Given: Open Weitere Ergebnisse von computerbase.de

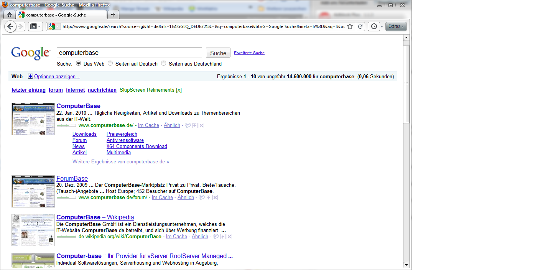Looking at the screenshot, I should click(x=121, y=161).
